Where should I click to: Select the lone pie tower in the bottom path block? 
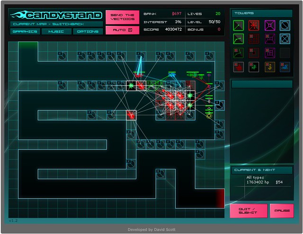(160, 174)
